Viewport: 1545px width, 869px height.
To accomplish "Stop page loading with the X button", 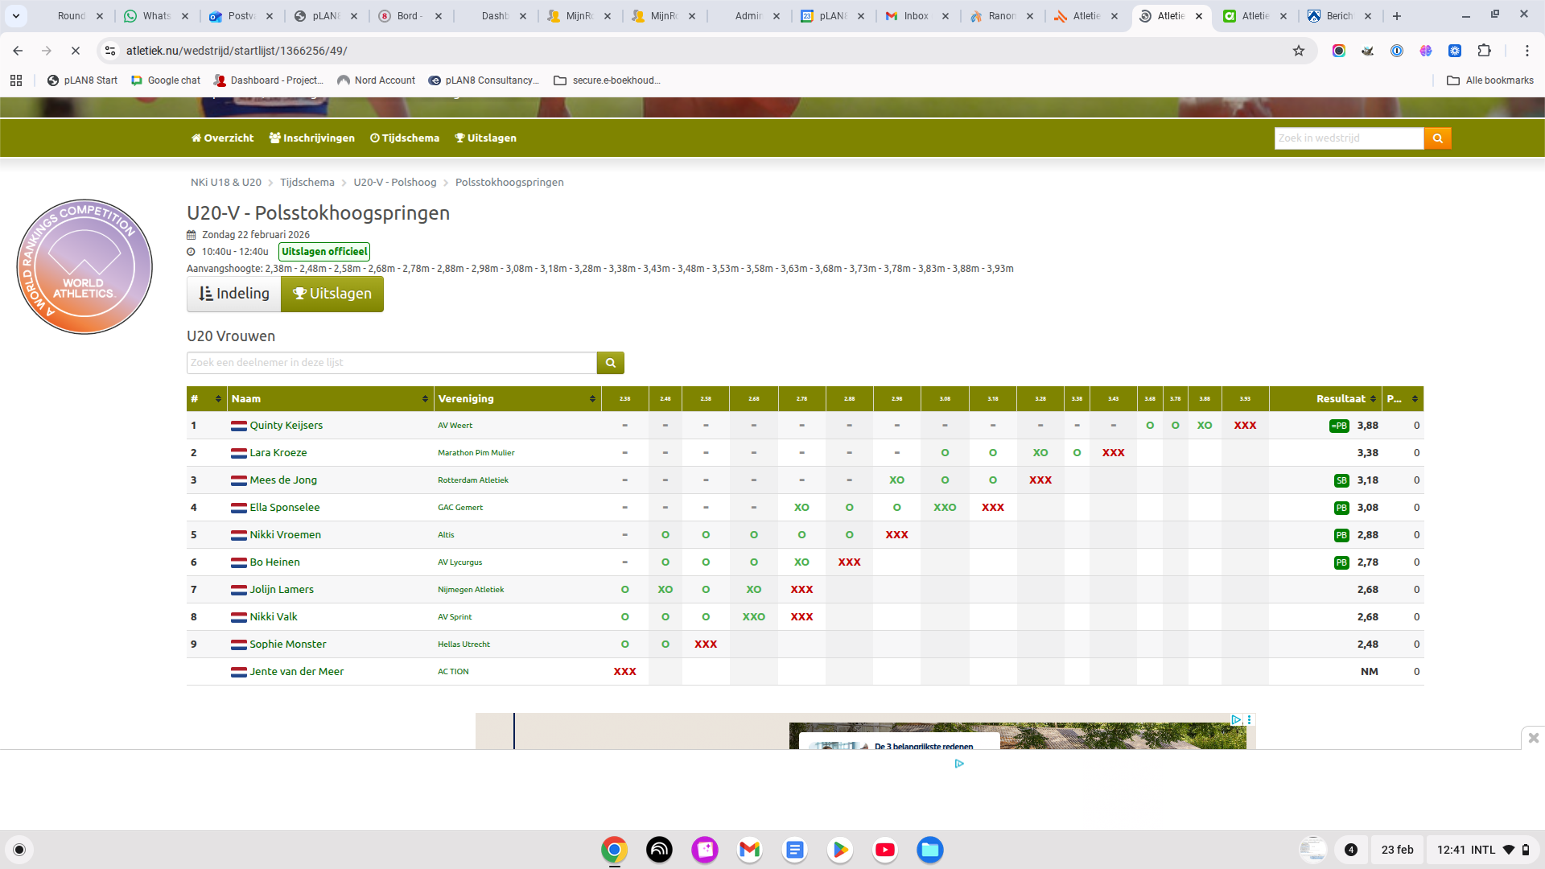I will click(x=75, y=51).
